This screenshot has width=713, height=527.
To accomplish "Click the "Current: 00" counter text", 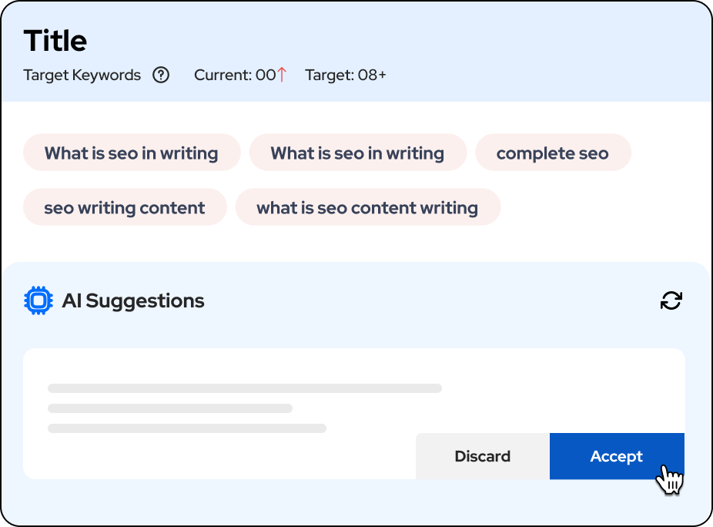I will click(x=234, y=76).
